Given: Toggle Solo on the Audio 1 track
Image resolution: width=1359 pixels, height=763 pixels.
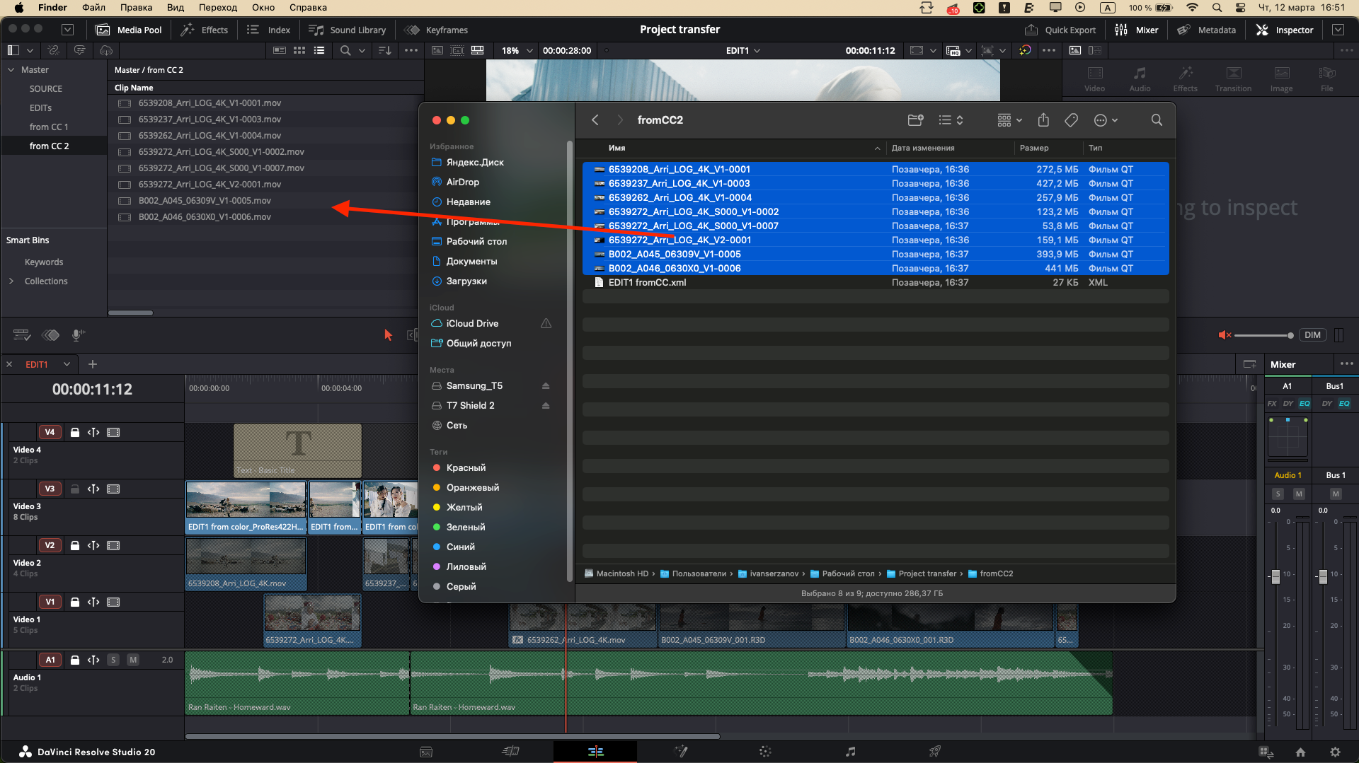Looking at the screenshot, I should (x=113, y=659).
